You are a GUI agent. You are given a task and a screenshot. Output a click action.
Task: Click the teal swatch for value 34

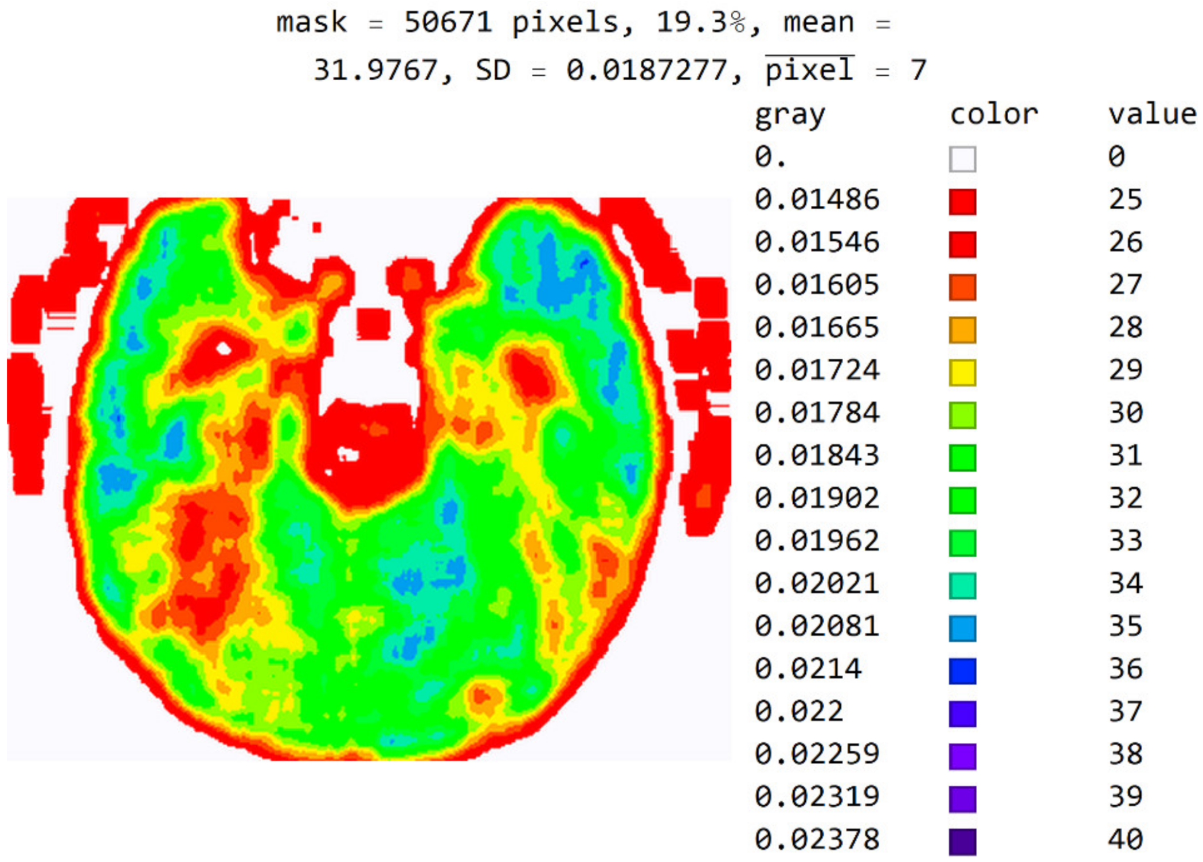[x=962, y=586]
